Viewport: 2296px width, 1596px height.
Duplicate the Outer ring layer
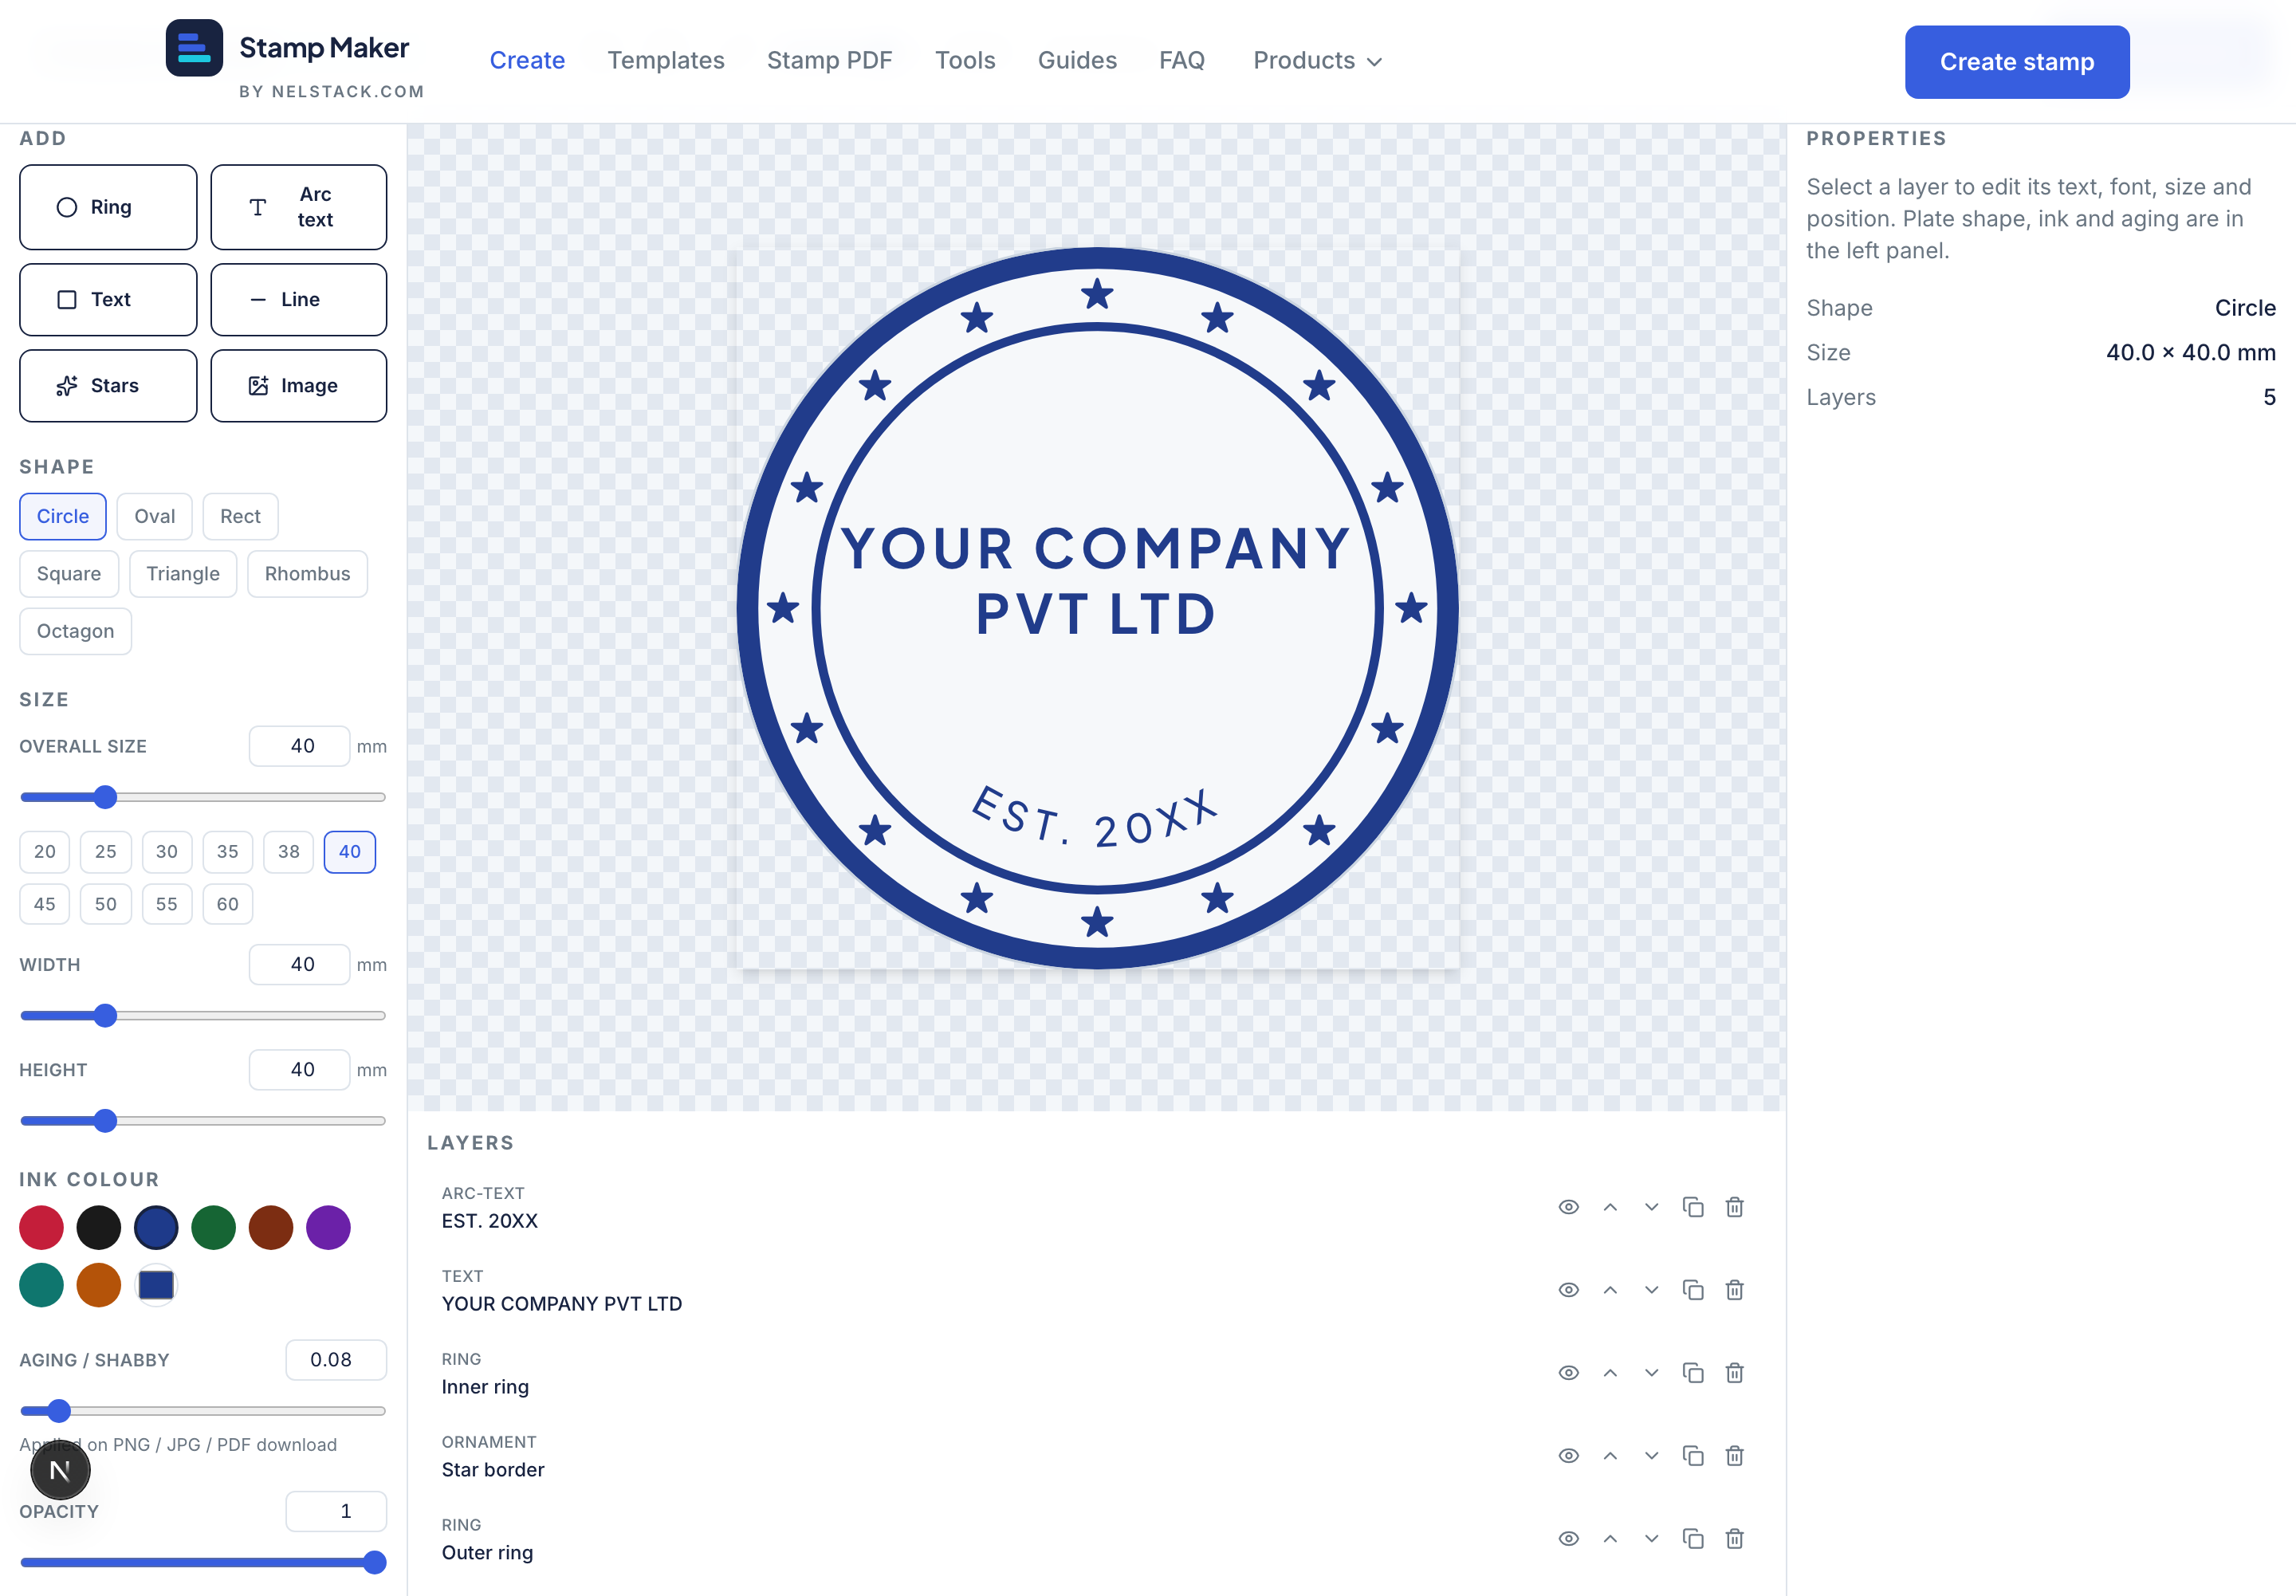1693,1539
